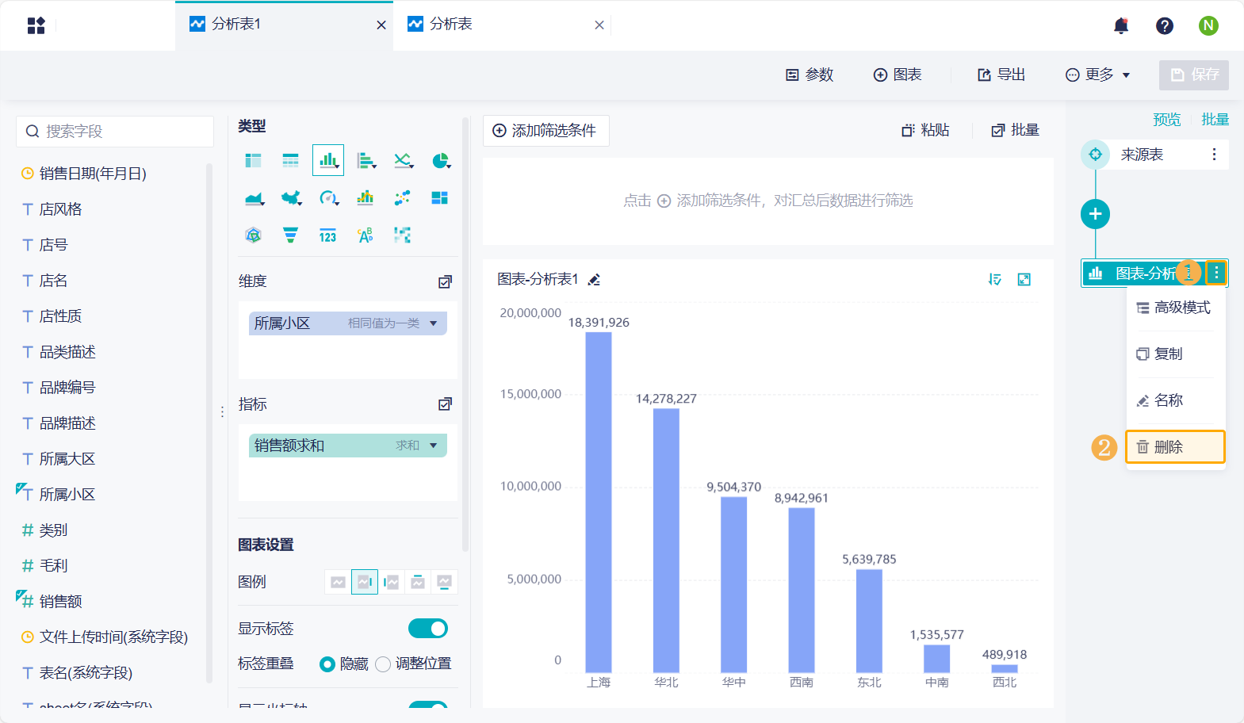Open the help question mark icon
Screen dimensions: 1244x723
pos(1165,26)
